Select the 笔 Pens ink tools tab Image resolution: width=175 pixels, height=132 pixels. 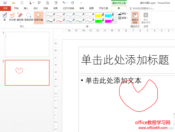pyautogui.click(x=119, y=8)
